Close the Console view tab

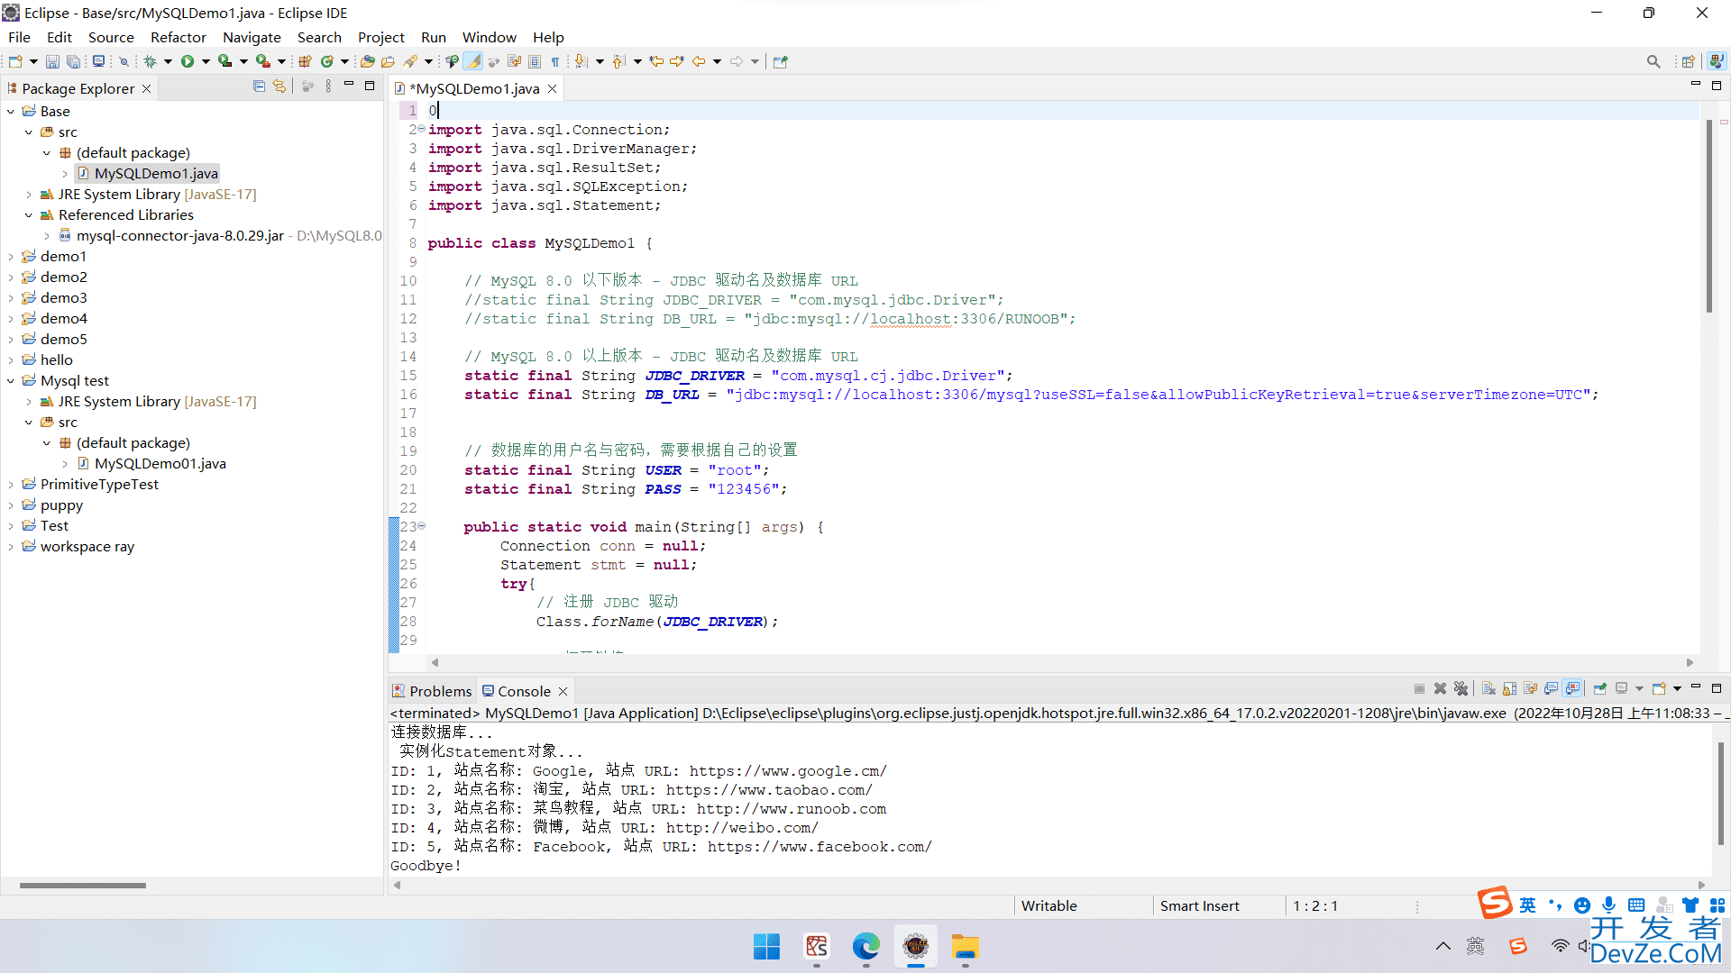[563, 691]
